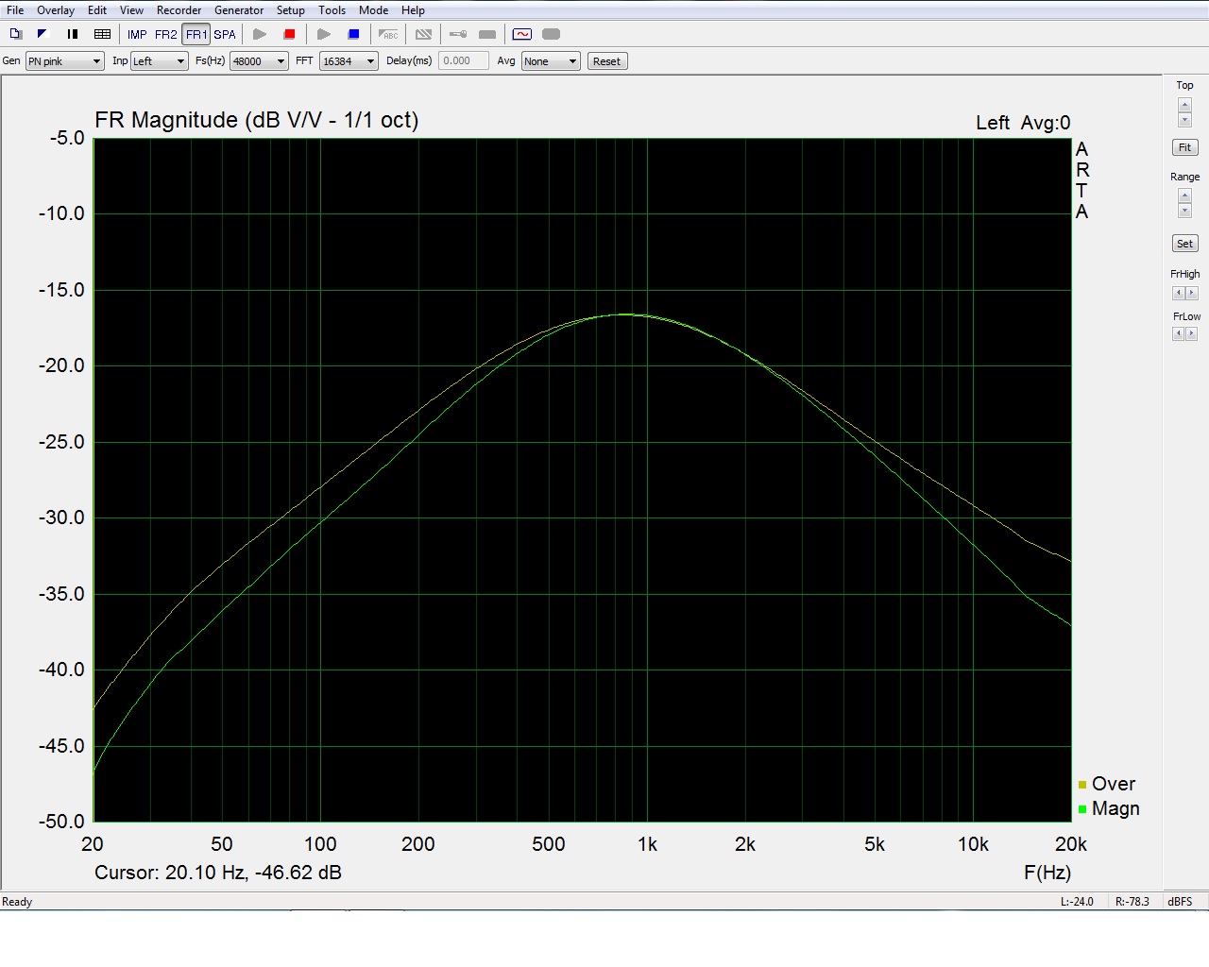Click the Fit button
This screenshot has height=967, width=1209.
coord(1184,147)
